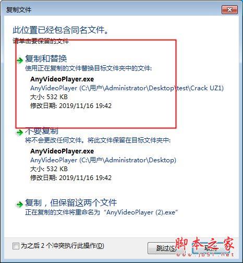This screenshot has width=243, height=263.
Task: Click green arrow beside 复制，但保留这两个文件
Action: tap(19, 205)
